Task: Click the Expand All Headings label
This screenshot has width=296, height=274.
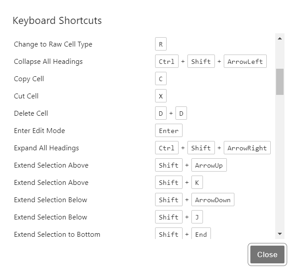Action: pyautogui.click(x=47, y=148)
